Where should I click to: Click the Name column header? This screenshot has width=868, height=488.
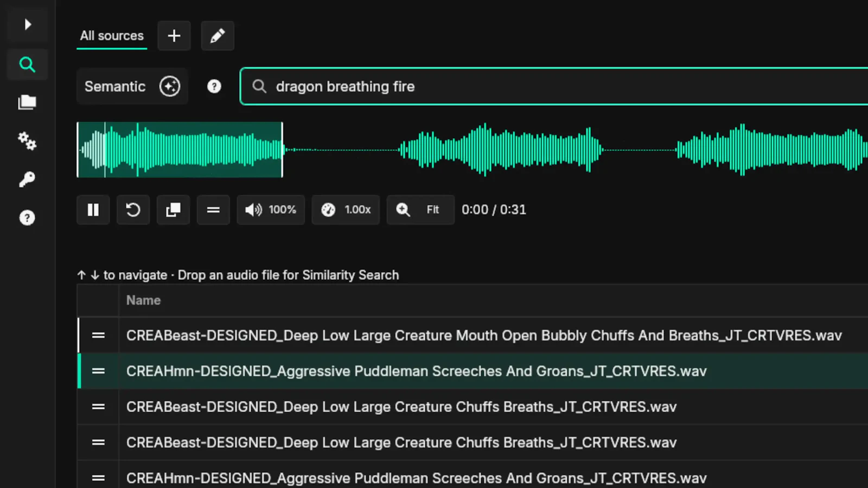click(x=143, y=300)
